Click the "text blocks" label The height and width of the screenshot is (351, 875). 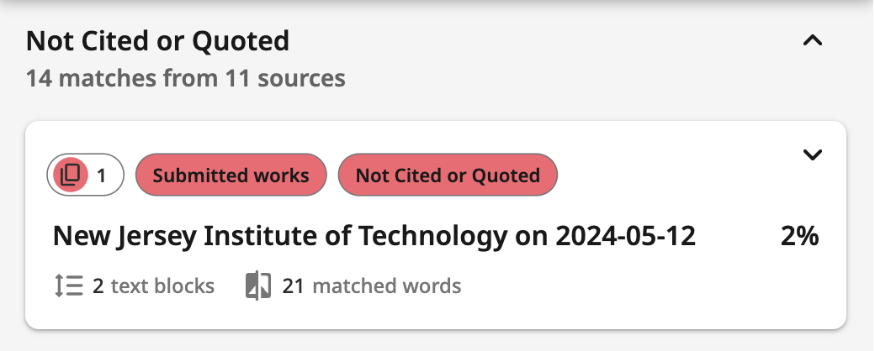coord(162,286)
